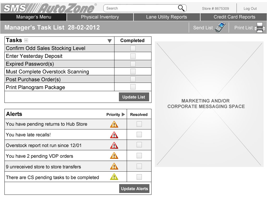
Task: Click yellow warning icon for CS pending tasks
Action: click(114, 177)
